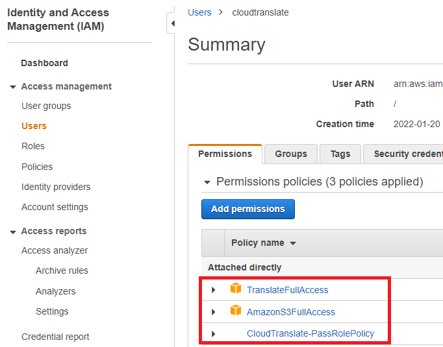Image resolution: width=443 pixels, height=347 pixels.
Task: Click the TranslateFullAccess policy cube icon
Action: coord(235,289)
